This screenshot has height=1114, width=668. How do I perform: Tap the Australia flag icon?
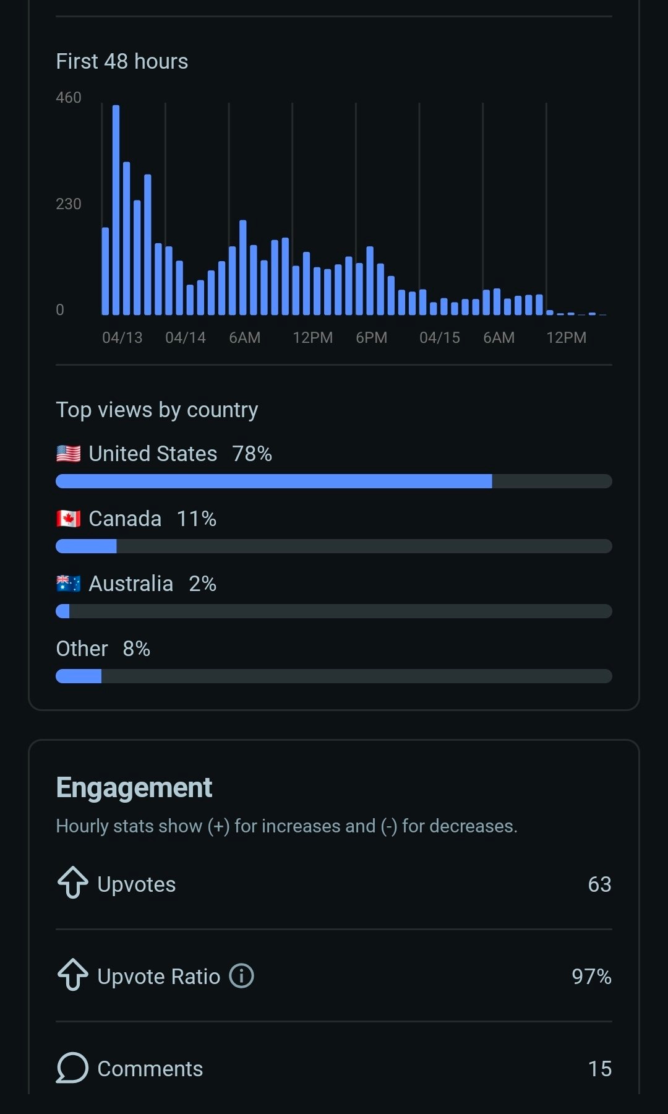pos(68,584)
